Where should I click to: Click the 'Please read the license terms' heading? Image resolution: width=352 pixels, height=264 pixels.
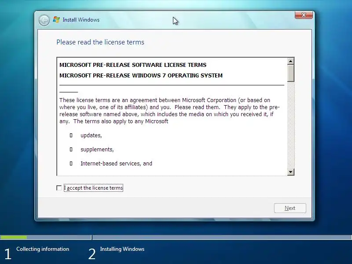(x=100, y=42)
